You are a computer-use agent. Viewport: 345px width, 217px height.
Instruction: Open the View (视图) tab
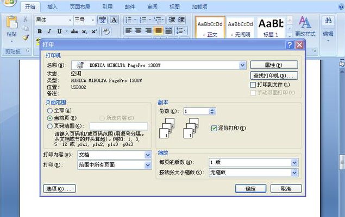coord(174,7)
